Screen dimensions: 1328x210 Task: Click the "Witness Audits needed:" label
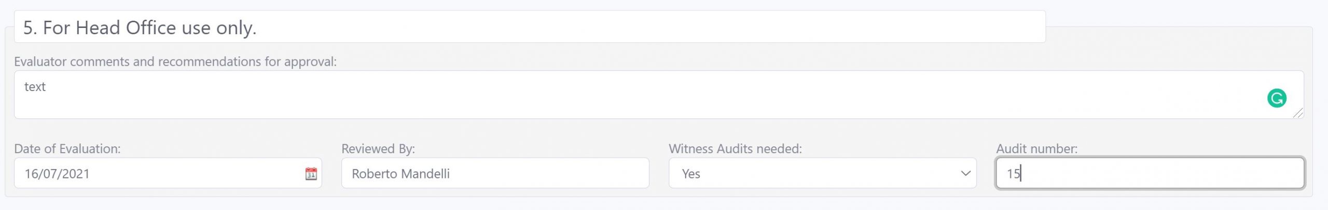[735, 149]
